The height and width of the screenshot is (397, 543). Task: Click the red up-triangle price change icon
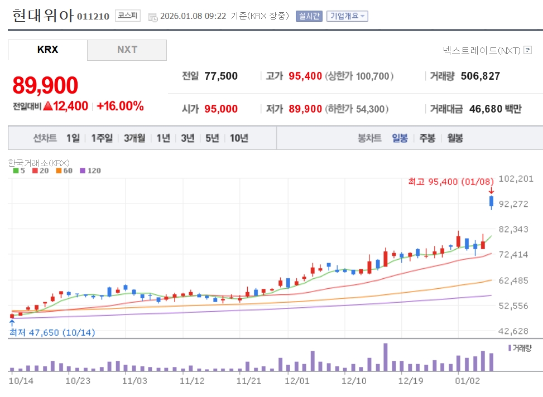coord(47,106)
